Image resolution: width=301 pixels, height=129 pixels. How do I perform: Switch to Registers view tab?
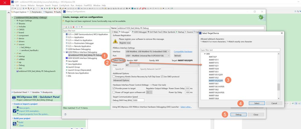click(48, 12)
